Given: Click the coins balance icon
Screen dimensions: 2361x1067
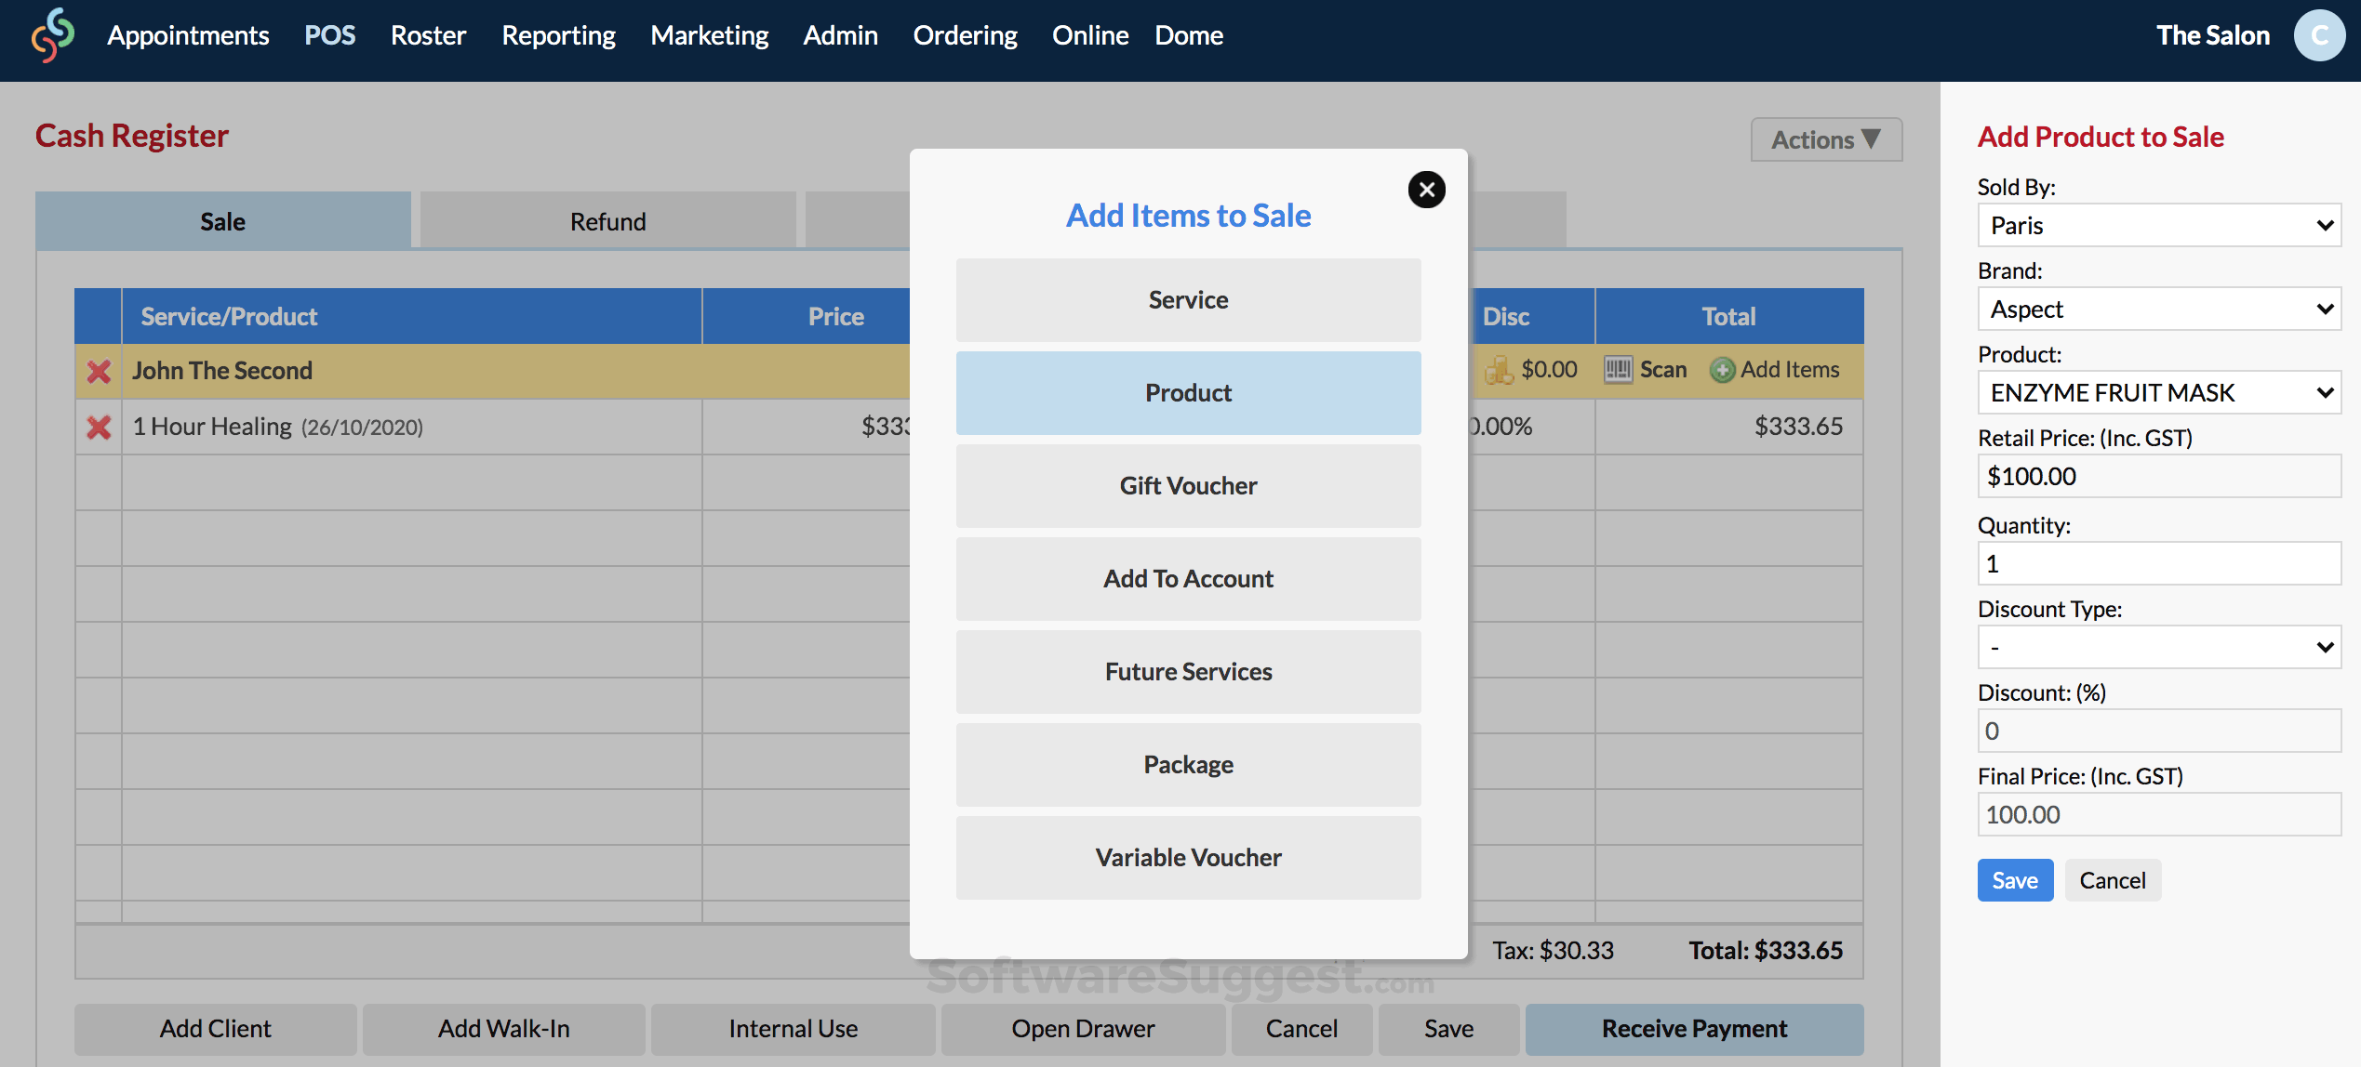Looking at the screenshot, I should pos(1498,370).
